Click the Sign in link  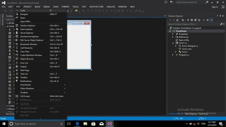pyautogui.click(x=215, y=7)
